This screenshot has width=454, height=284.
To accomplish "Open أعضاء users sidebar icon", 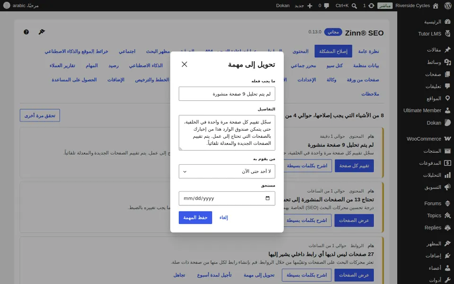I will pos(448,268).
